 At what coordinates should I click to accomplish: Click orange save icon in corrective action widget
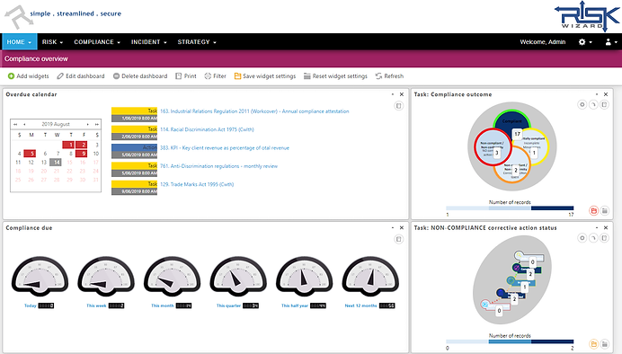(x=593, y=344)
